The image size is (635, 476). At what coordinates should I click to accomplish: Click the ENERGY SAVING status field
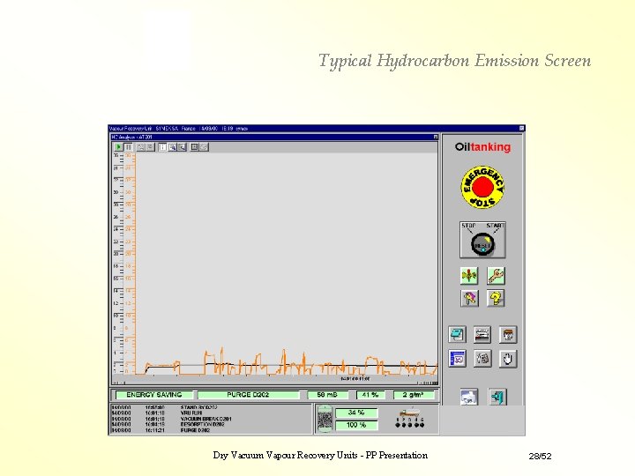click(153, 395)
